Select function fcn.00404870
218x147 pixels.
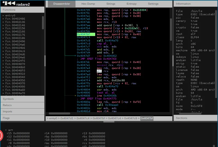click(x=15, y=64)
